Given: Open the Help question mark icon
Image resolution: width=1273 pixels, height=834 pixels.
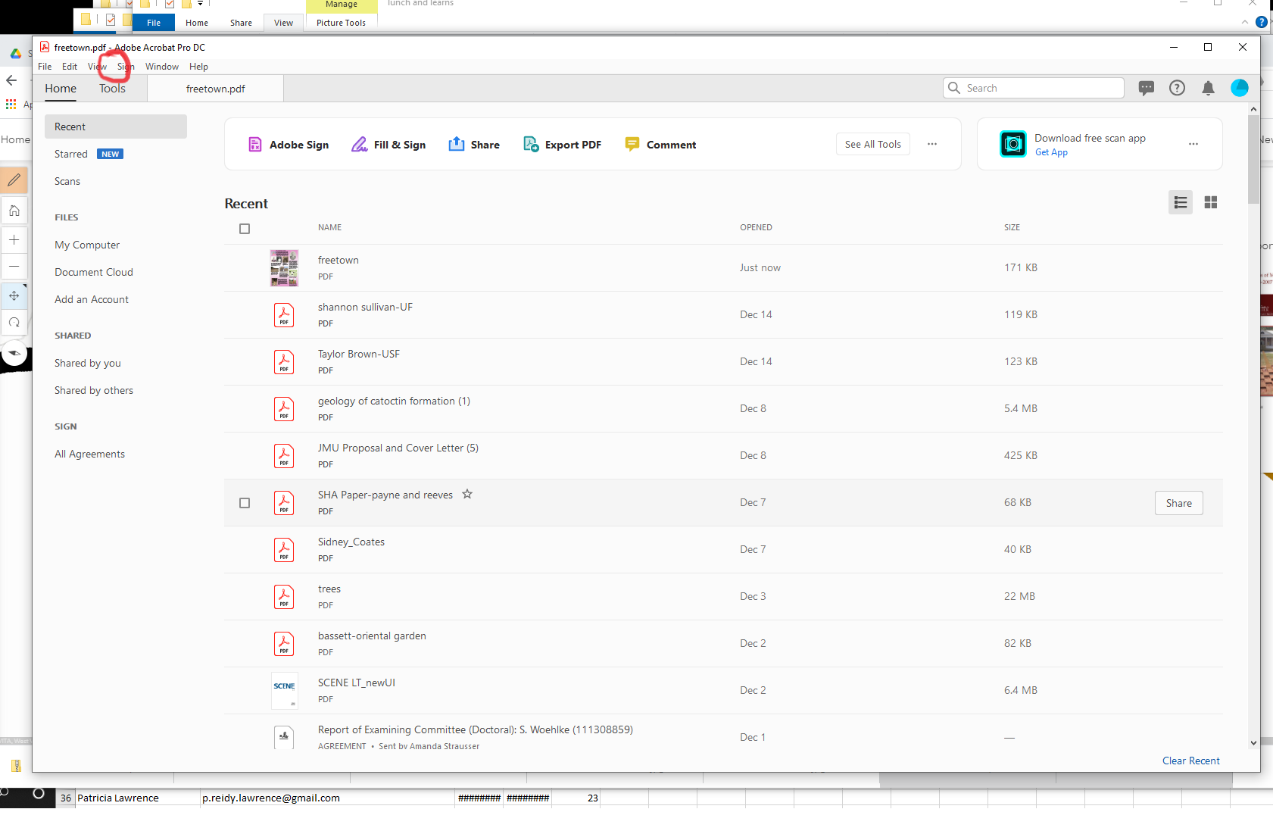Looking at the screenshot, I should pyautogui.click(x=1177, y=88).
